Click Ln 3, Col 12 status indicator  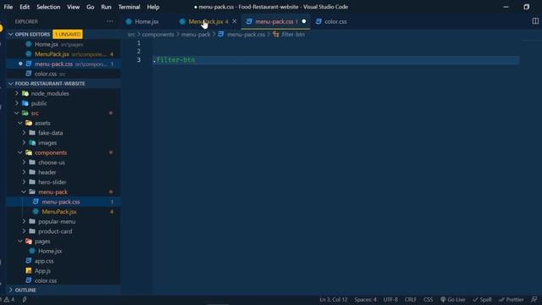333,299
